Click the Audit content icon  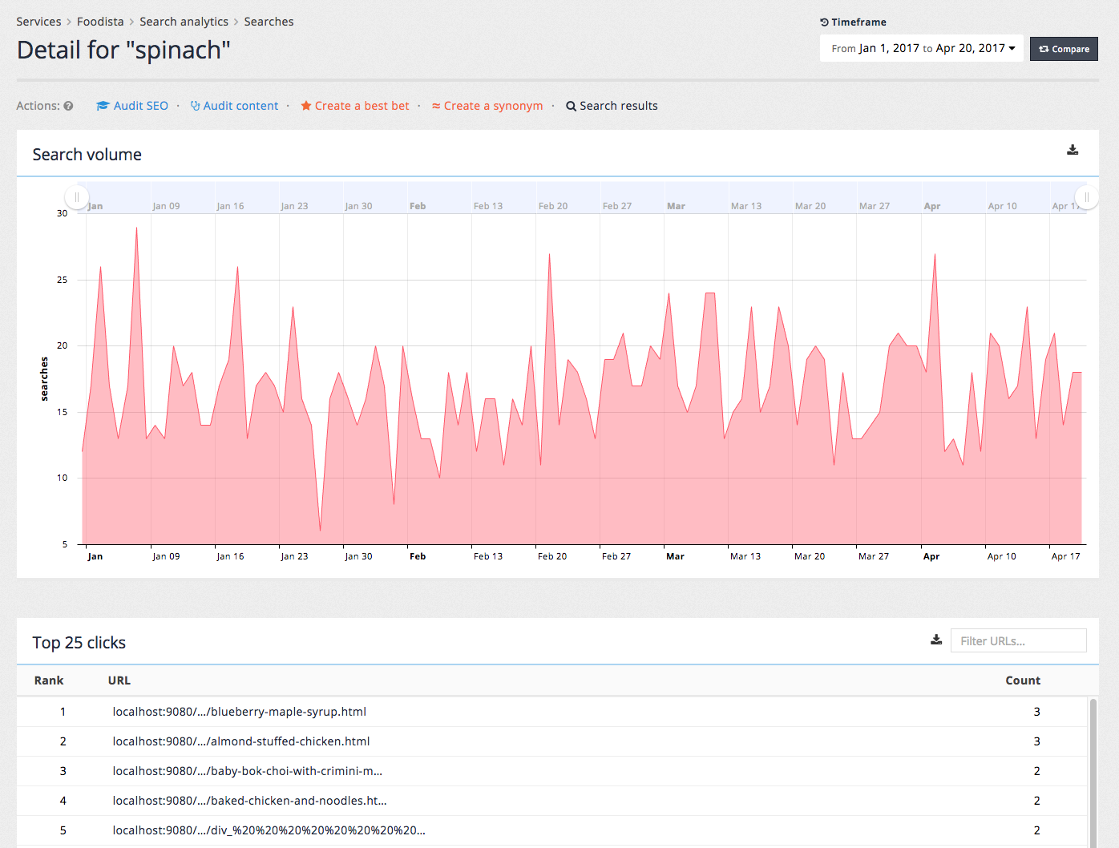pyautogui.click(x=194, y=105)
